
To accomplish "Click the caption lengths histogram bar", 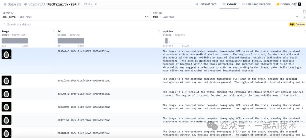I will [x=167, y=41].
